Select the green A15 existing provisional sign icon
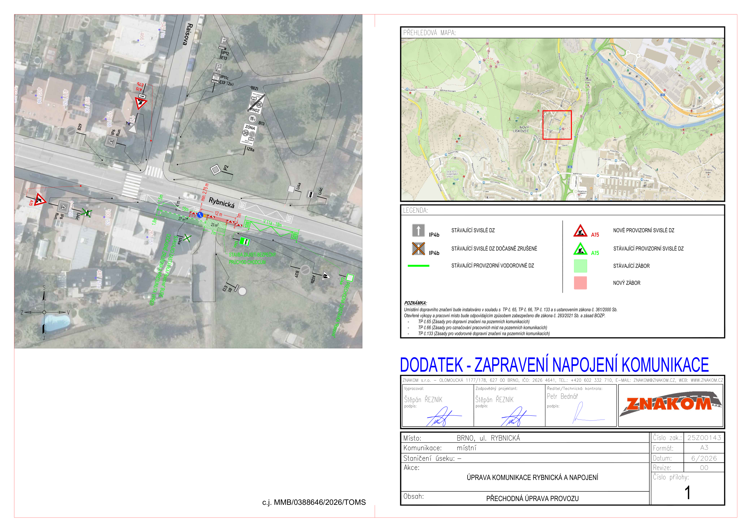 580,249
